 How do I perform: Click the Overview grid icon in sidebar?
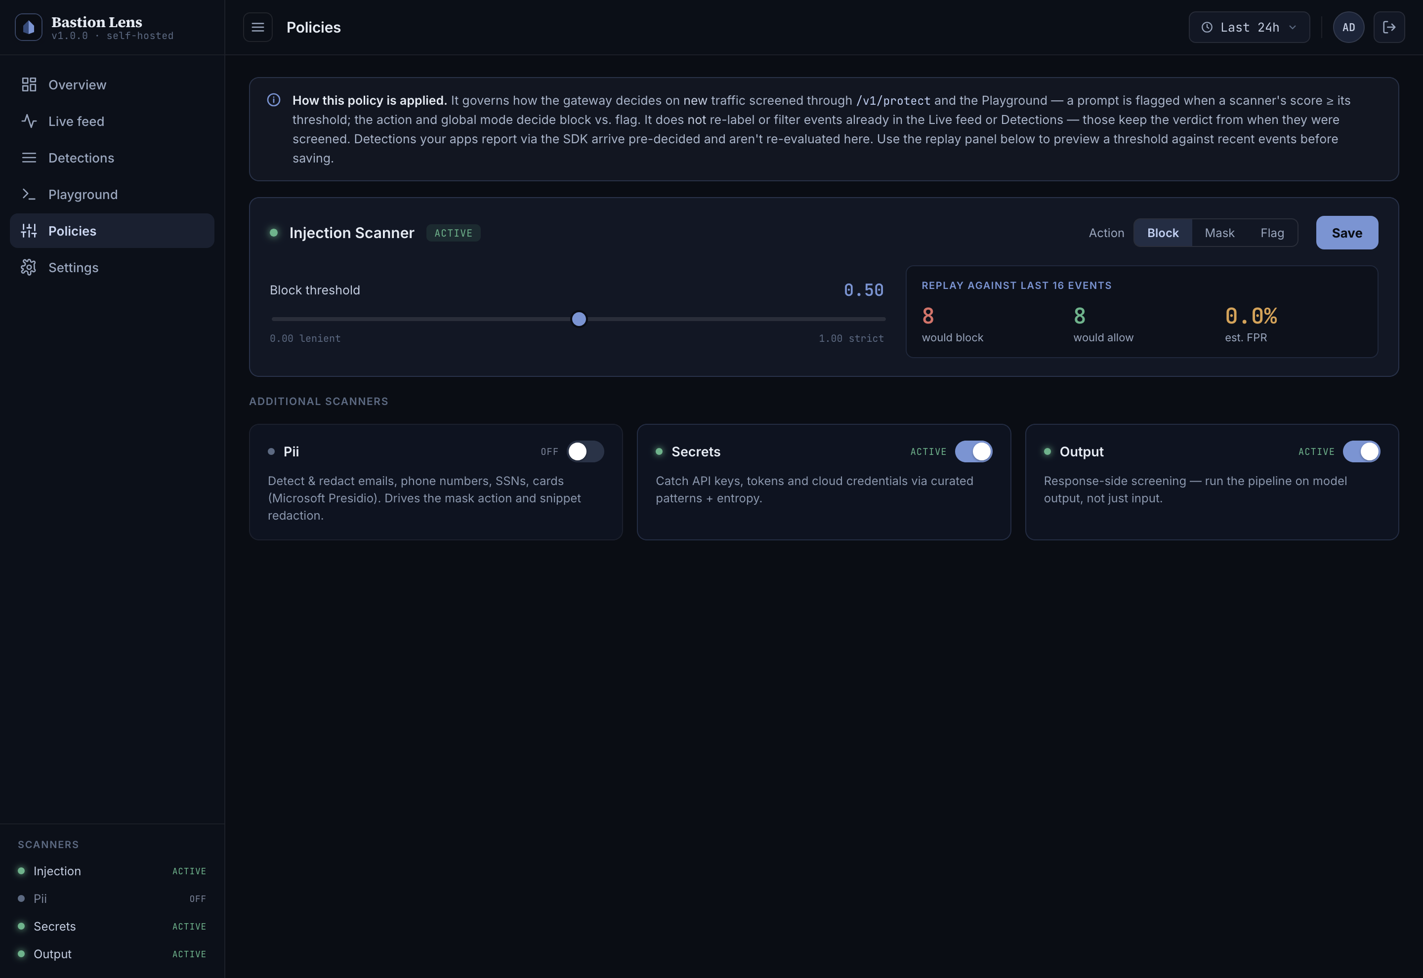pos(29,84)
